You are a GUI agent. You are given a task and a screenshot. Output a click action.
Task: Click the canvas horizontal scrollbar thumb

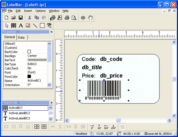tap(118, 120)
